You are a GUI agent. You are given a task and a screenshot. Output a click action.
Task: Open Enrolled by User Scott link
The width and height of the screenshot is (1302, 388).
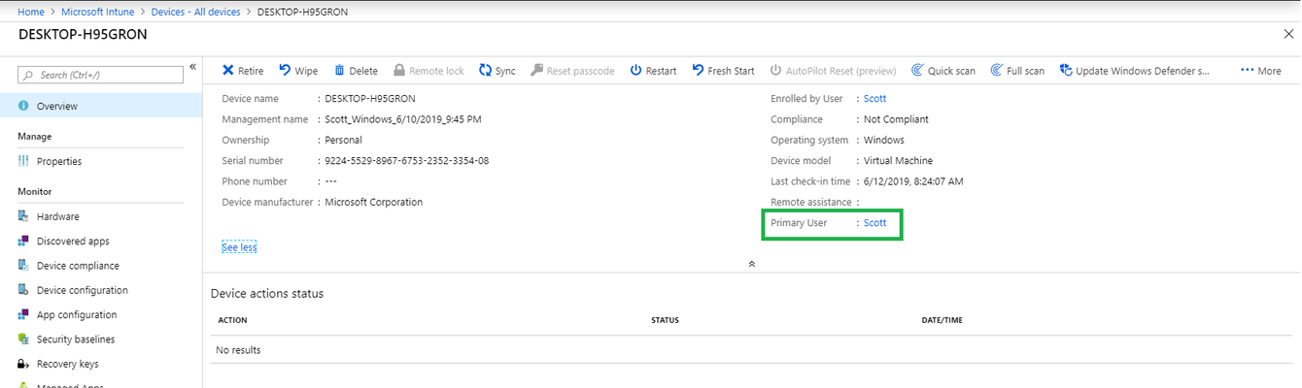(x=875, y=99)
